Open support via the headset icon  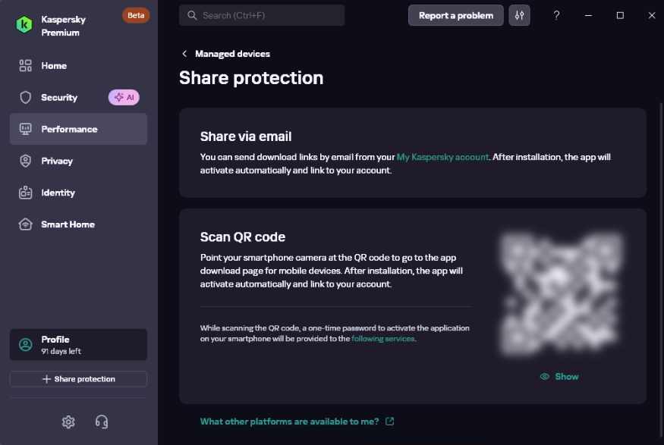[102, 421]
